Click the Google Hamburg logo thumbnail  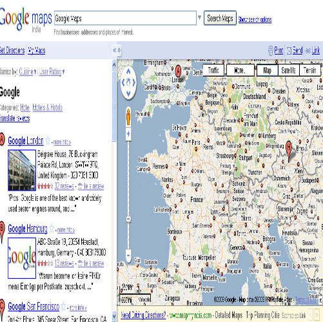click(22, 258)
